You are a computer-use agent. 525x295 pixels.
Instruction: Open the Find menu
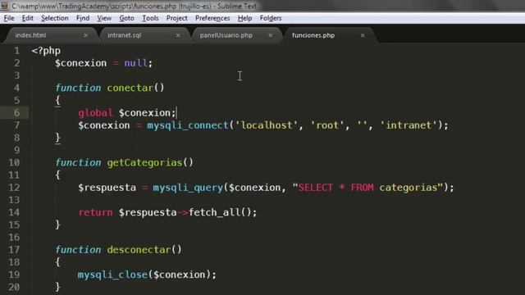pyautogui.click(x=83, y=18)
